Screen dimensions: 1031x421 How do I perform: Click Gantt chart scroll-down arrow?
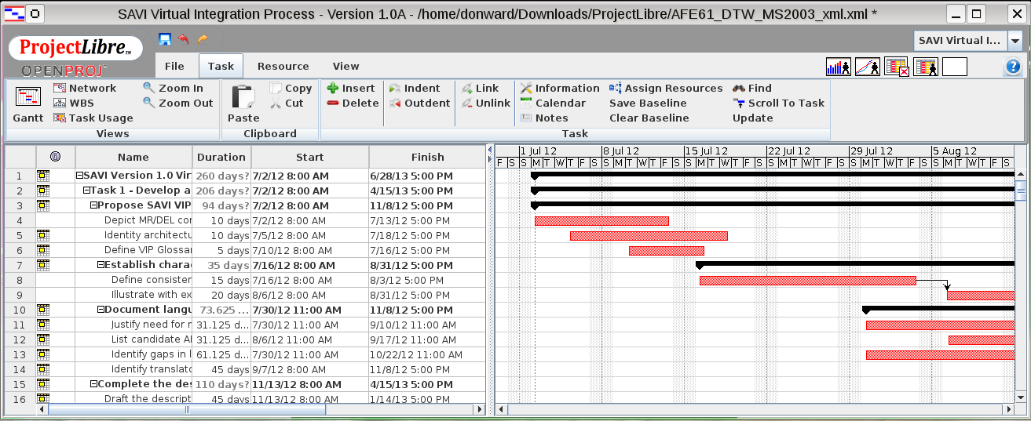(1021, 398)
